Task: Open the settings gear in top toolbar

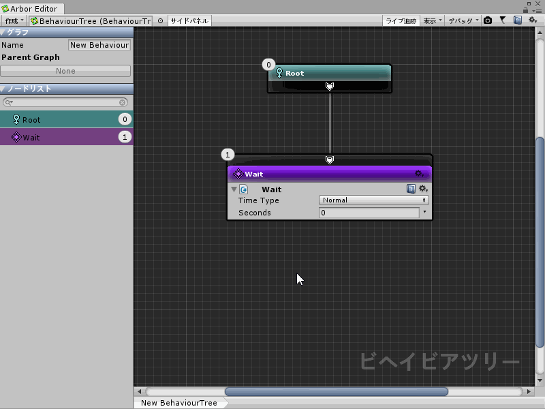Action: pyautogui.click(x=533, y=20)
